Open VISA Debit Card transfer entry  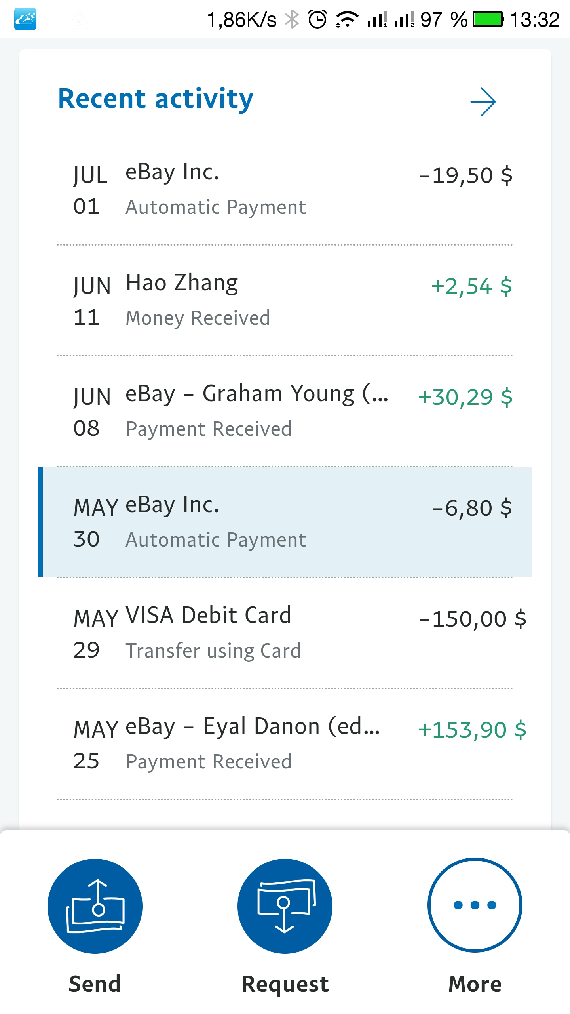tap(285, 633)
